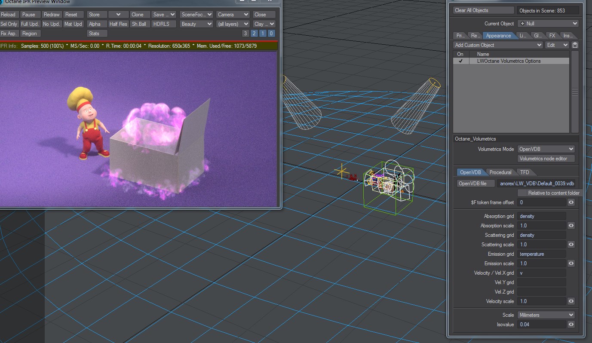Toggle Half Res rendering

[118, 24]
